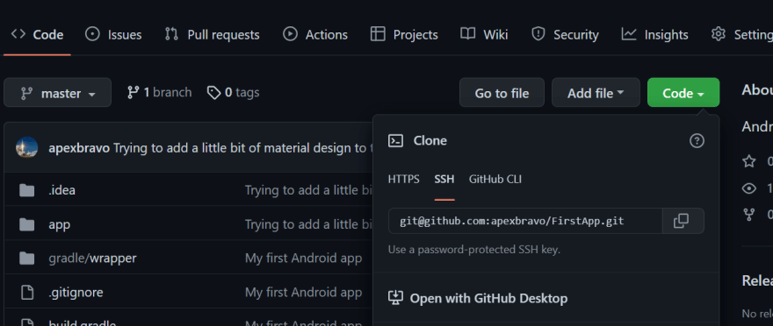The image size is (773, 326).
Task: Open the gradle/wrapper folder
Action: point(92,259)
